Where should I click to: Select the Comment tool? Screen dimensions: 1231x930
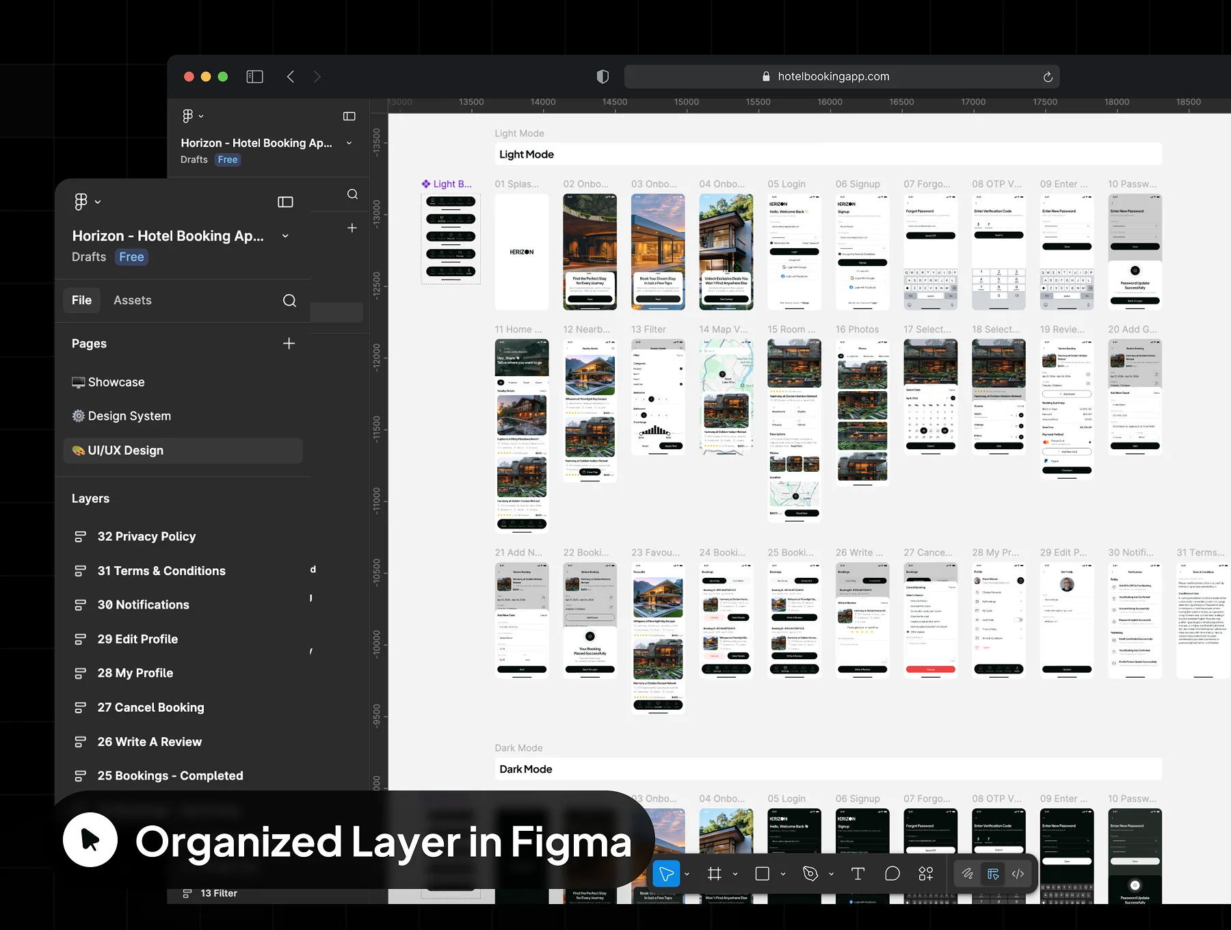point(892,873)
